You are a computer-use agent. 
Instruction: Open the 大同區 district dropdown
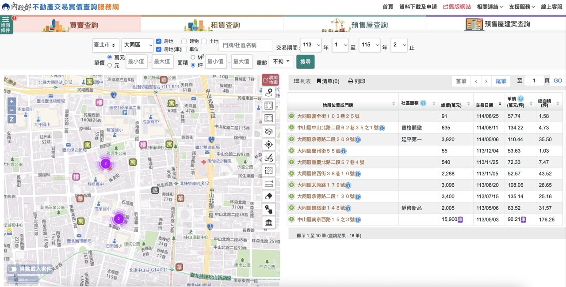click(x=137, y=45)
